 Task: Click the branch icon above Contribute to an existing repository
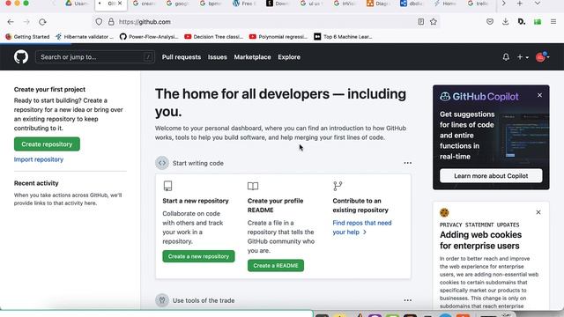coord(338,186)
